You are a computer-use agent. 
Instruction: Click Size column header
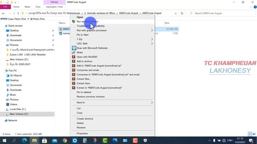pyautogui.click(x=167, y=23)
